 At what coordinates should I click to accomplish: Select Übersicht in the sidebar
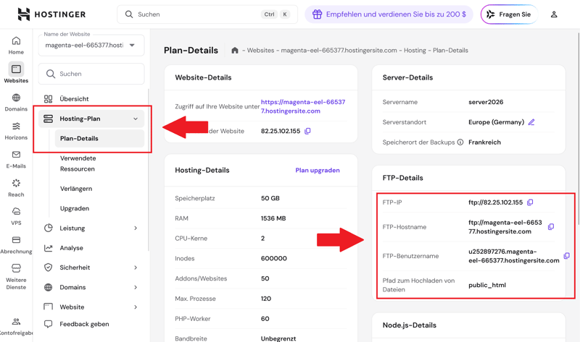pos(74,99)
